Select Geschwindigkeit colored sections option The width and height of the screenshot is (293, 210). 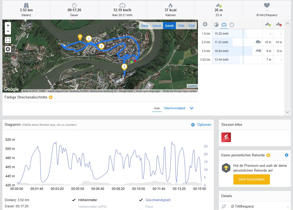pyautogui.click(x=175, y=108)
